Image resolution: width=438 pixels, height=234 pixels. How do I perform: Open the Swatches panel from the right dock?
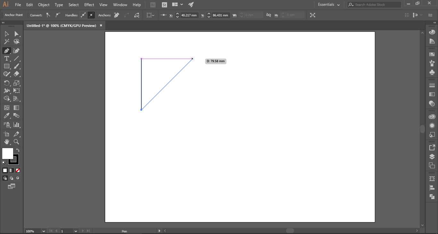pyautogui.click(x=432, y=54)
